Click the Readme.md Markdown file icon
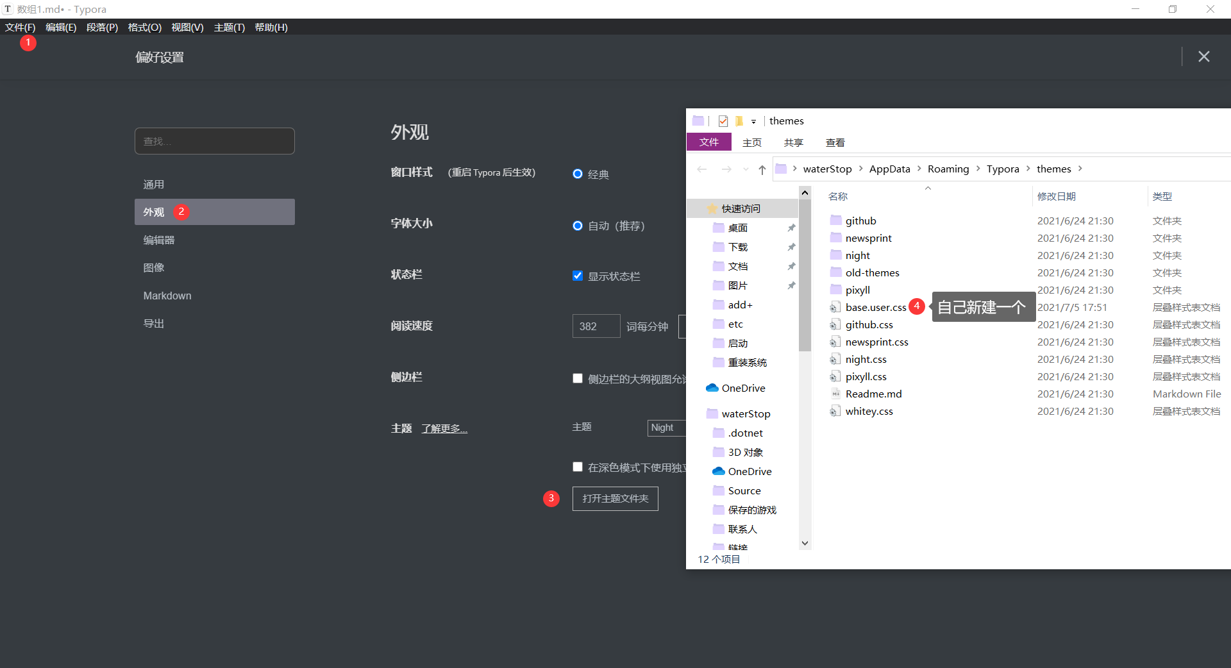 pos(835,393)
